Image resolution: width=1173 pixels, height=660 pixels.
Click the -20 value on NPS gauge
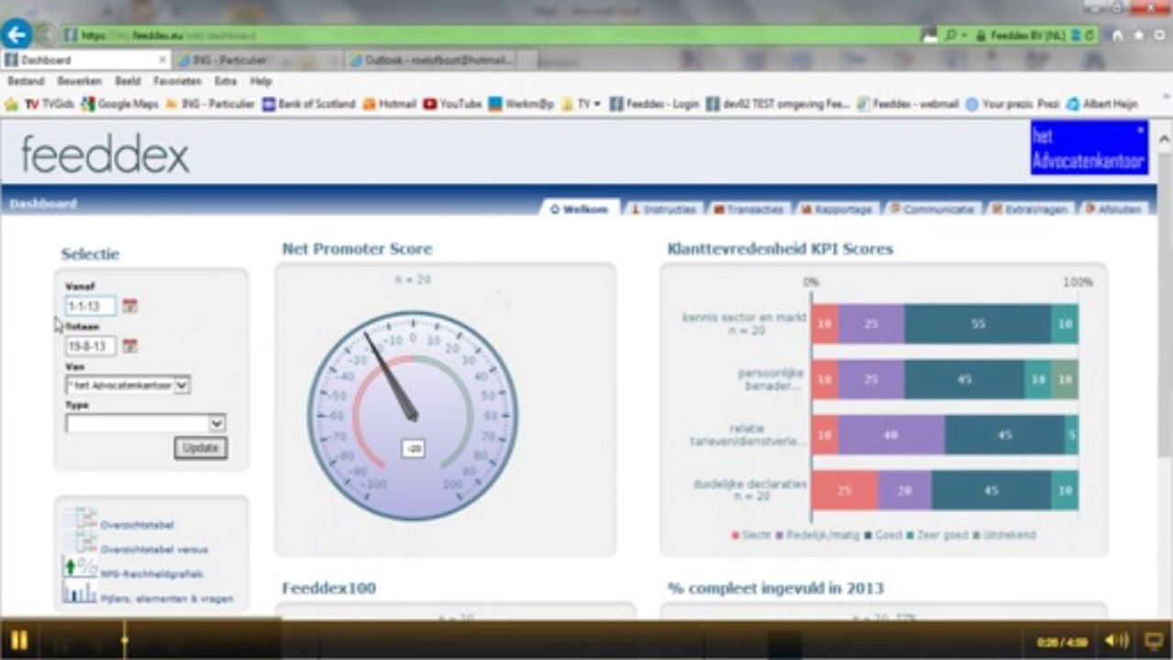(413, 449)
